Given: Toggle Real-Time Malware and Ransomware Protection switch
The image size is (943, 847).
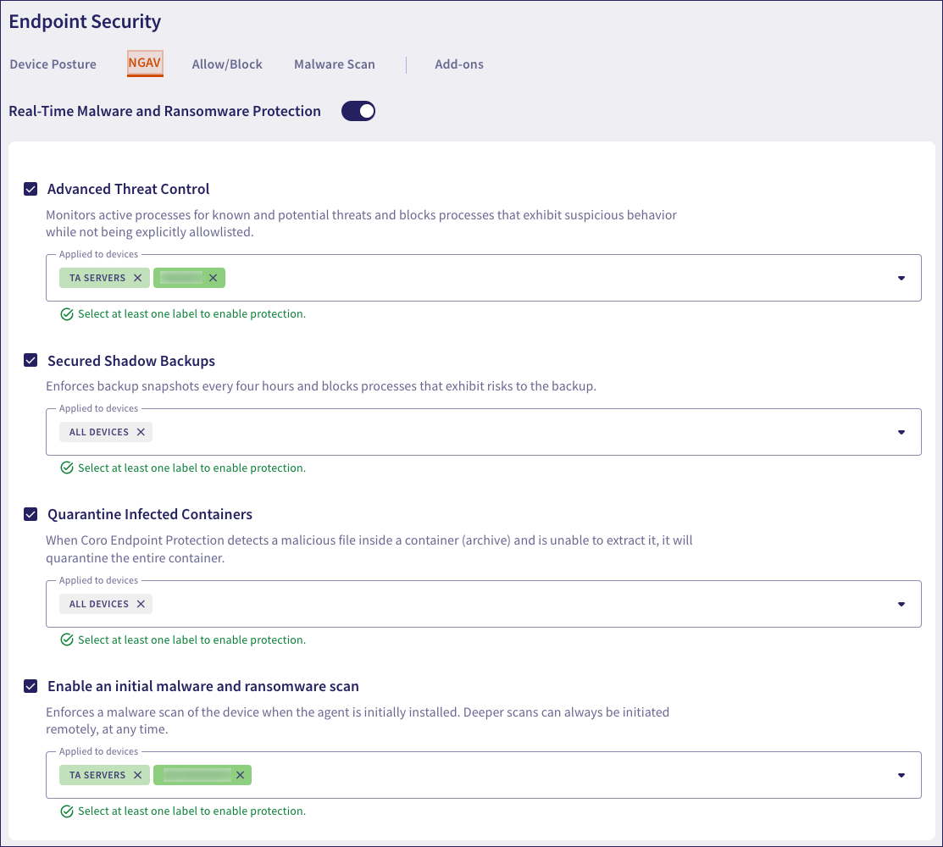Looking at the screenshot, I should (x=358, y=111).
